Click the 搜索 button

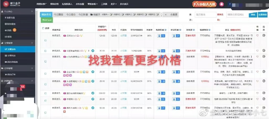253,15
